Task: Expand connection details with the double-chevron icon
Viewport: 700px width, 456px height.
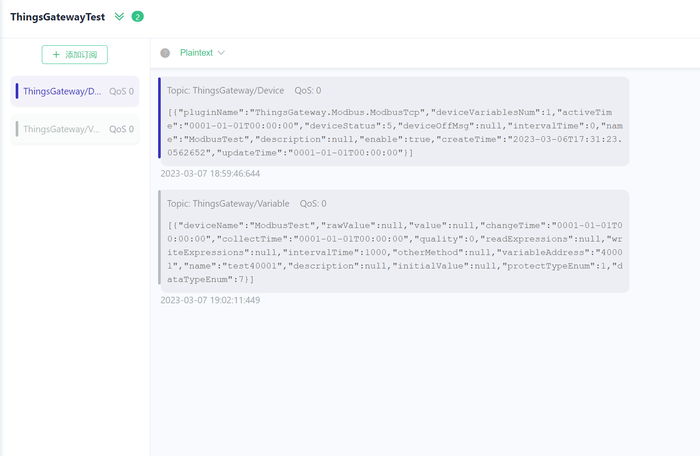Action: point(119,17)
